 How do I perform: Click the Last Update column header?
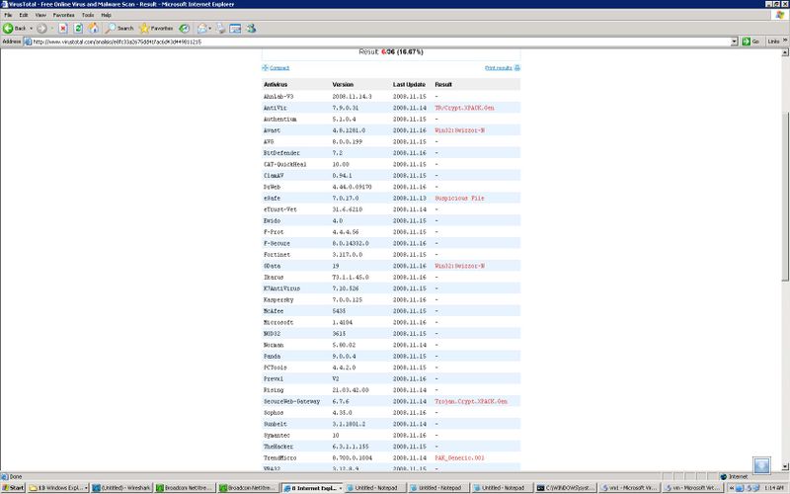coord(409,85)
